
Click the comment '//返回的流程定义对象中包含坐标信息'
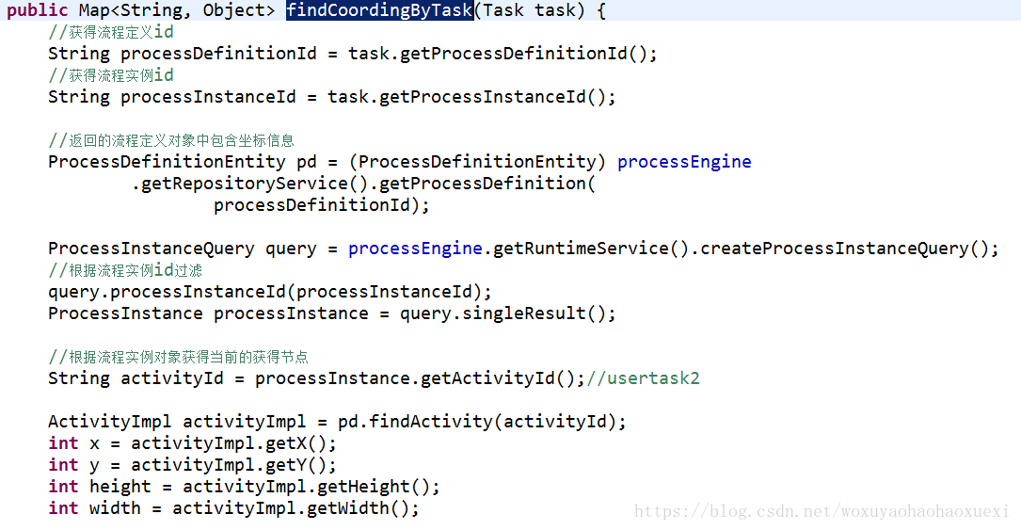click(171, 140)
